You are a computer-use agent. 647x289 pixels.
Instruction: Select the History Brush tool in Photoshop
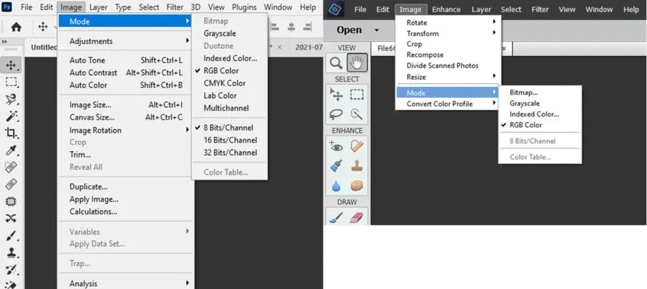click(x=11, y=269)
